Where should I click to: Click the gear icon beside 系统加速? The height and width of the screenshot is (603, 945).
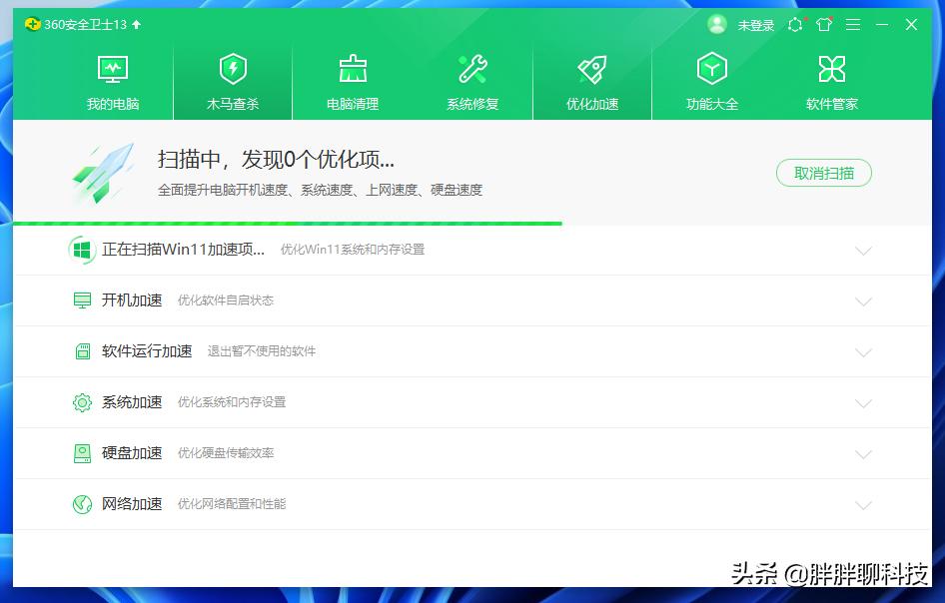(x=81, y=402)
